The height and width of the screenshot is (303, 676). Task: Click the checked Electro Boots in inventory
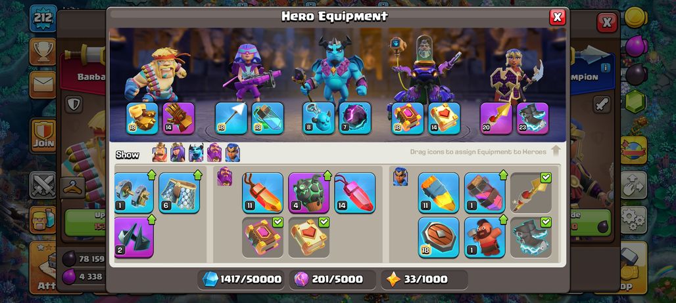(531, 237)
